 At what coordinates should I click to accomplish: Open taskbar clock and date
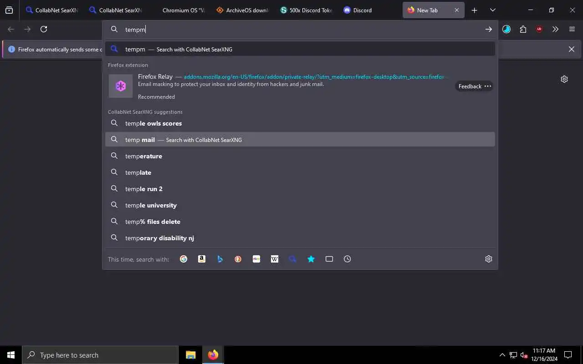coord(544,355)
